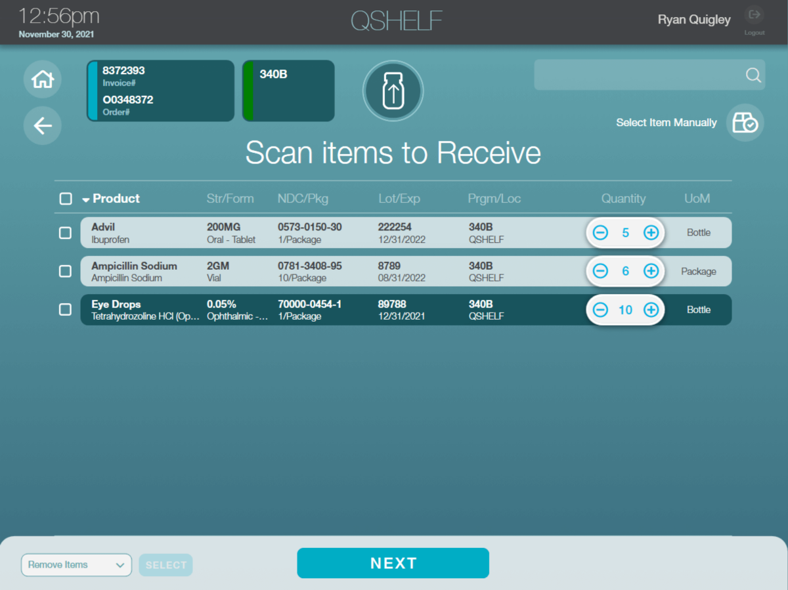
Task: Click the 340B program badge
Action: tap(288, 91)
